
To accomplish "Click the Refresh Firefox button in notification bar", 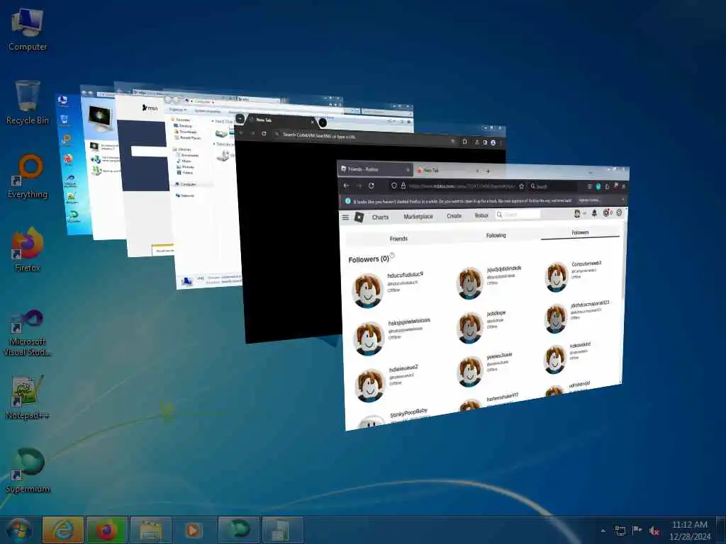I will click(589, 200).
